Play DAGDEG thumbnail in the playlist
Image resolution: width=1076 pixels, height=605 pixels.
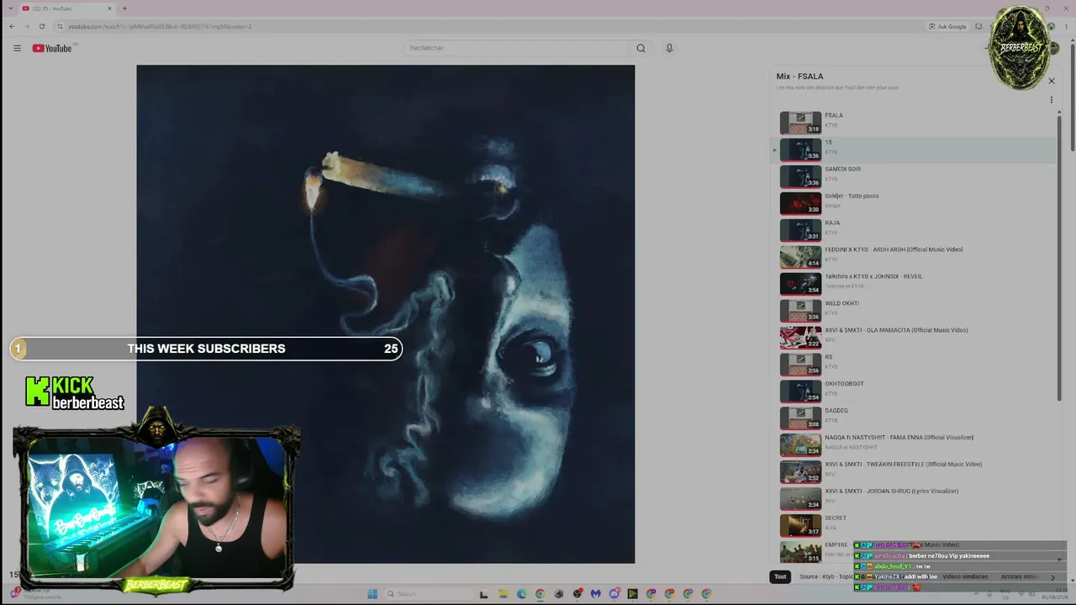coord(800,418)
